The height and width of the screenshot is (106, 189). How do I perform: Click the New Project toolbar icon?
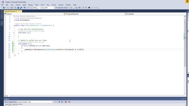12,8
